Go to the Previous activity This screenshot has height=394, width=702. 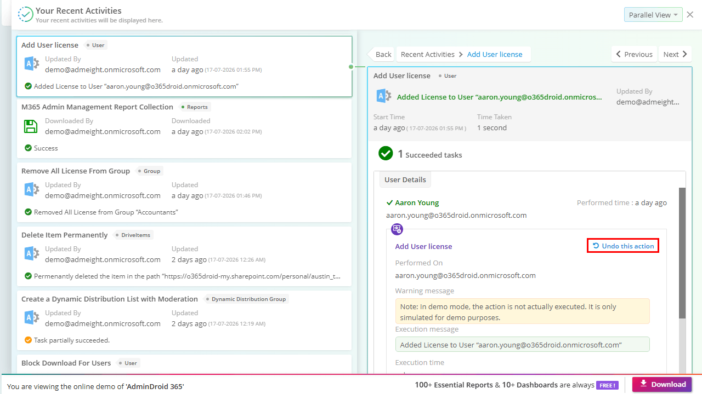click(635, 54)
